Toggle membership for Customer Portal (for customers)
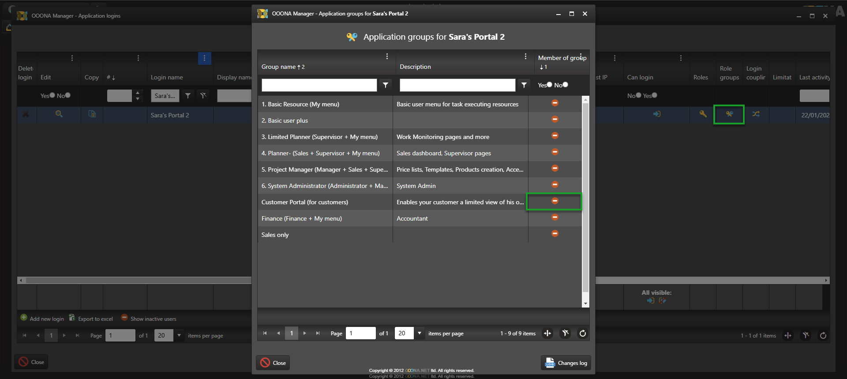The width and height of the screenshot is (847, 379). [x=555, y=201]
